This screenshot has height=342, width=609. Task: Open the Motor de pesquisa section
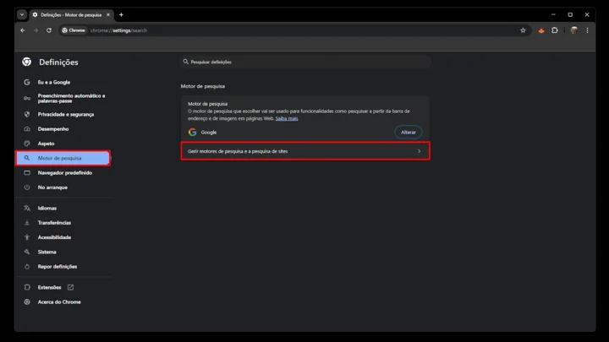click(62, 158)
